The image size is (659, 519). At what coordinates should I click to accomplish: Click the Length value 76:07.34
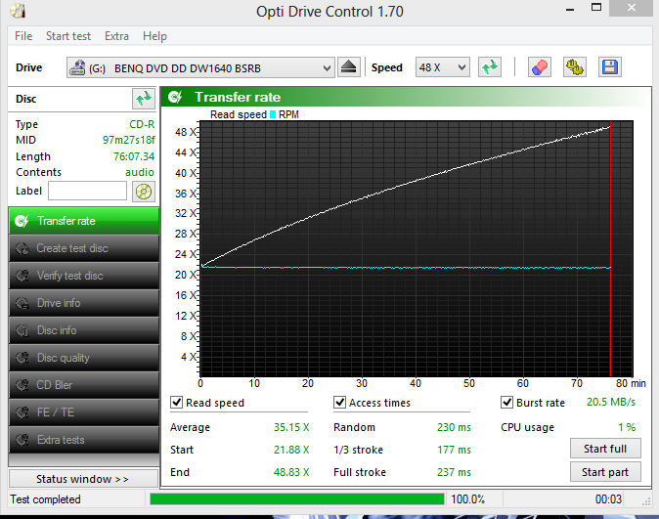tap(134, 156)
